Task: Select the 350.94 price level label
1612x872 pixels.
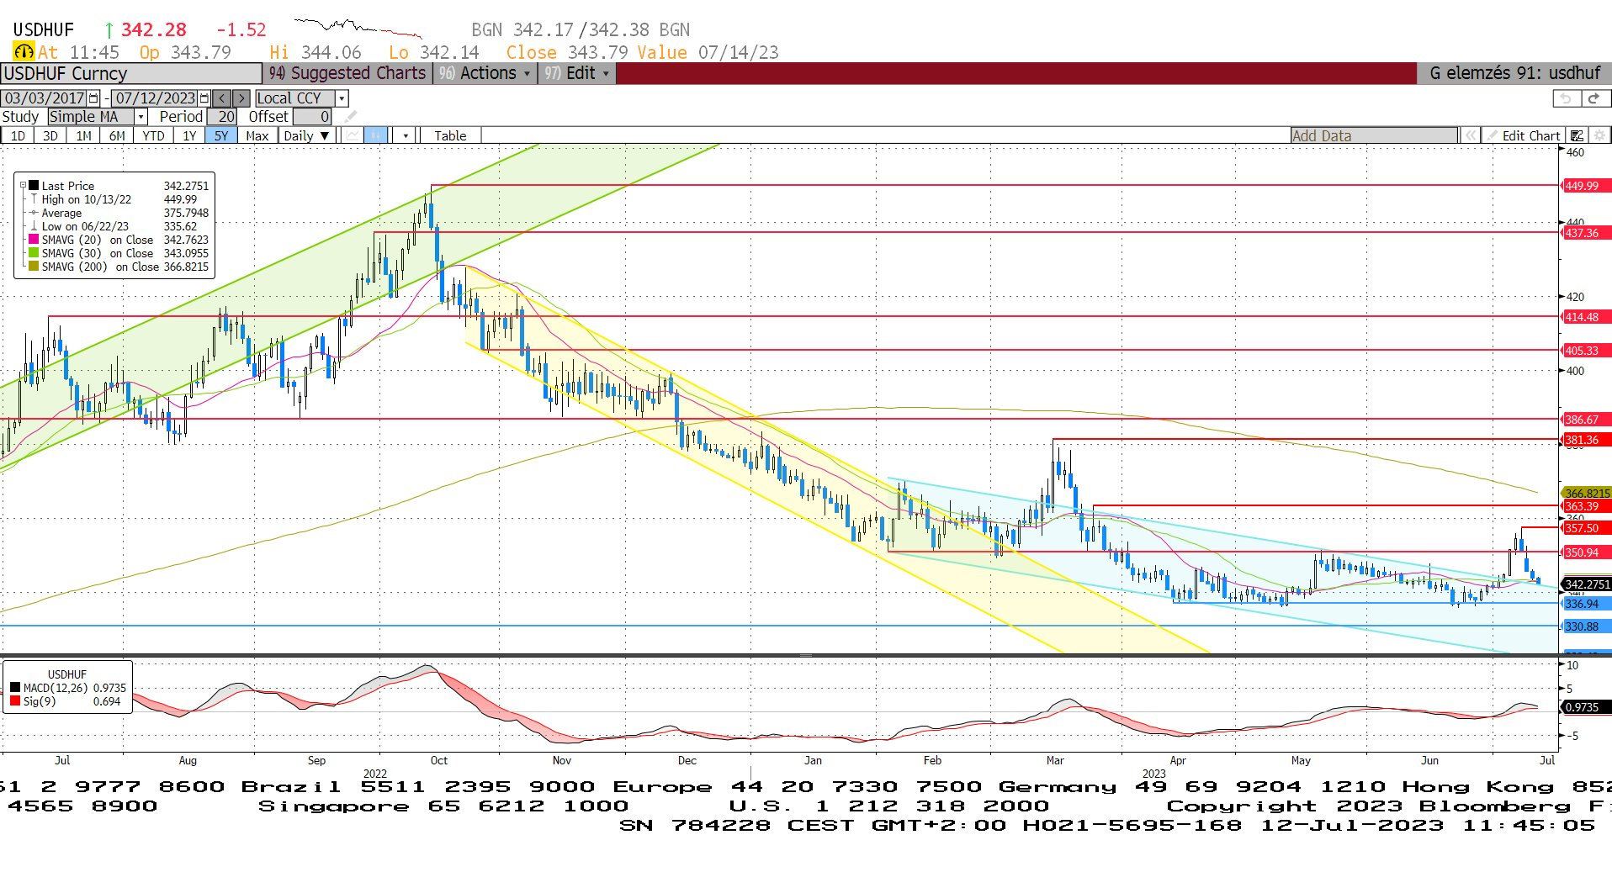Action: 1585,552
